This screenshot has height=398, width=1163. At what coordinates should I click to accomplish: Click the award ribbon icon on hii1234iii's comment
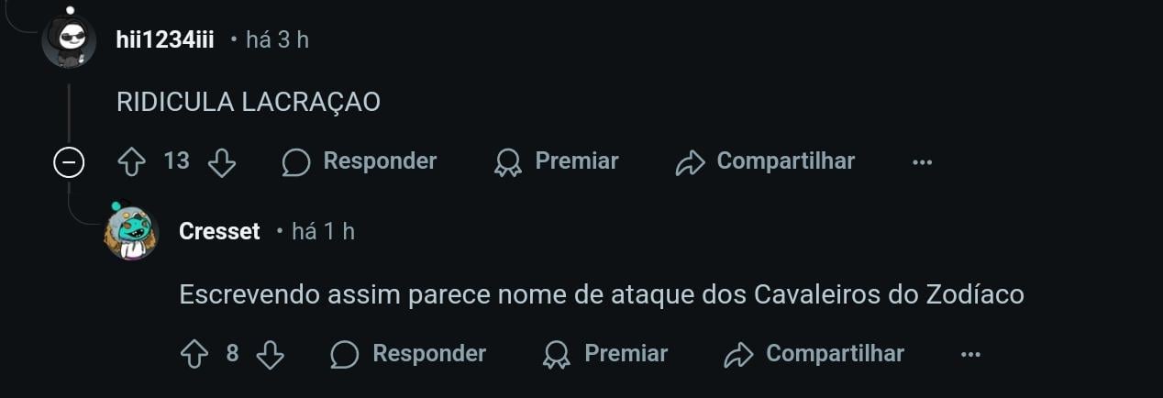click(x=507, y=162)
